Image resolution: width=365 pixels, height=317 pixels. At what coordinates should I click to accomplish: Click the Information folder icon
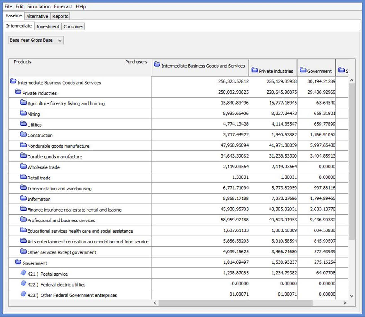pos(23,198)
